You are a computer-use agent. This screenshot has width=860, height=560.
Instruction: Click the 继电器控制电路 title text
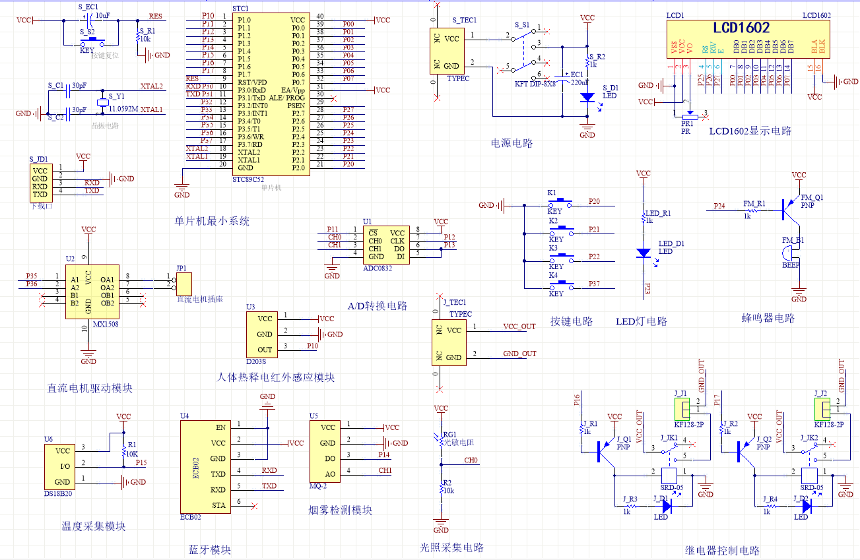pyautogui.click(x=722, y=550)
